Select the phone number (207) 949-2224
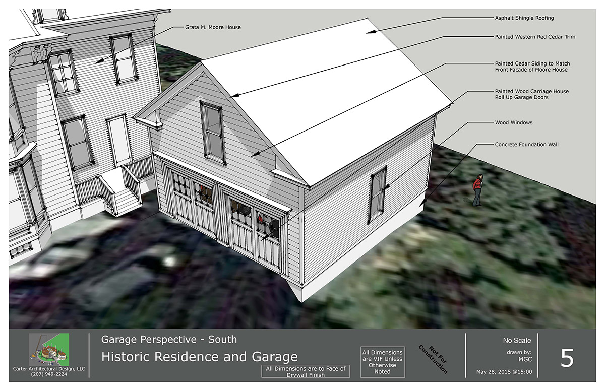Viewport: 605px width, 391px height. coord(49,375)
